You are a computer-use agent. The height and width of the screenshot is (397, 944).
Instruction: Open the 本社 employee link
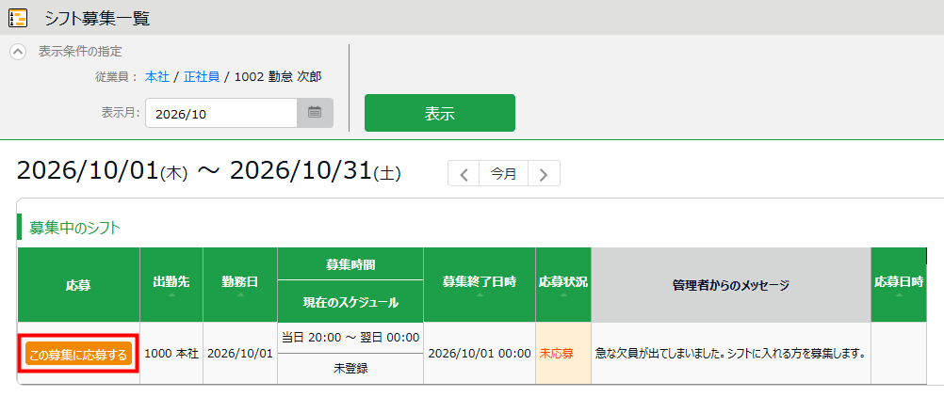[157, 77]
